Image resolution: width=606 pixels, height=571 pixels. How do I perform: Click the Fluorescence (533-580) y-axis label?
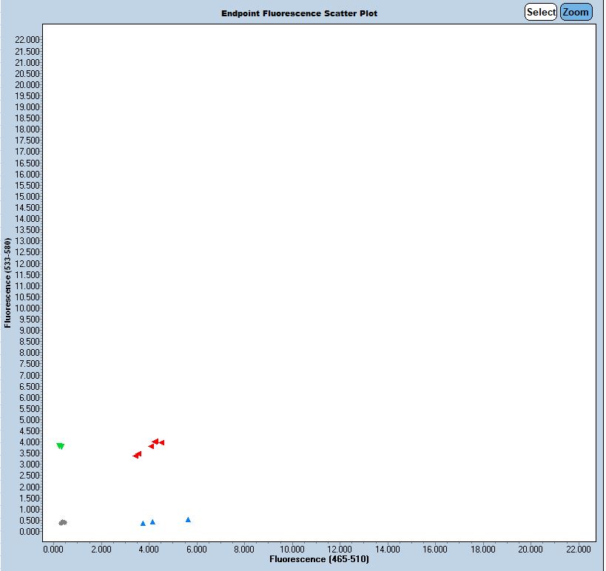7,283
